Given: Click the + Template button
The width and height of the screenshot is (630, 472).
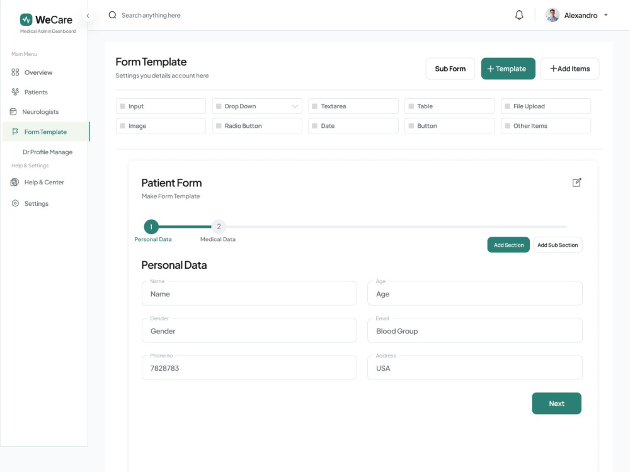Looking at the screenshot, I should click(508, 69).
